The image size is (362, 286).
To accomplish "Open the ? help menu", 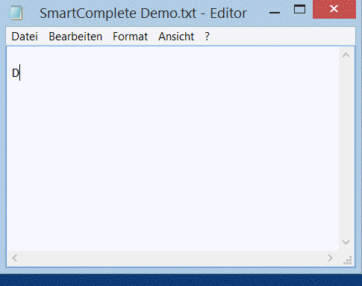I will (207, 37).
